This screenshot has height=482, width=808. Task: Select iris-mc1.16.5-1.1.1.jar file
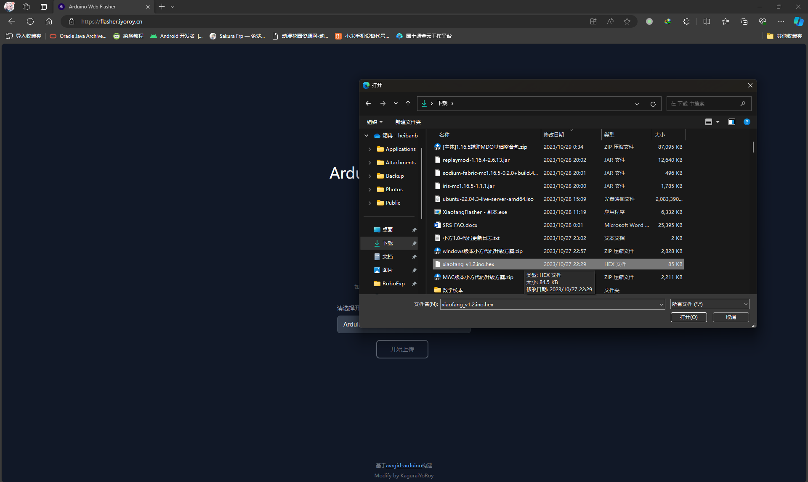coord(558,186)
